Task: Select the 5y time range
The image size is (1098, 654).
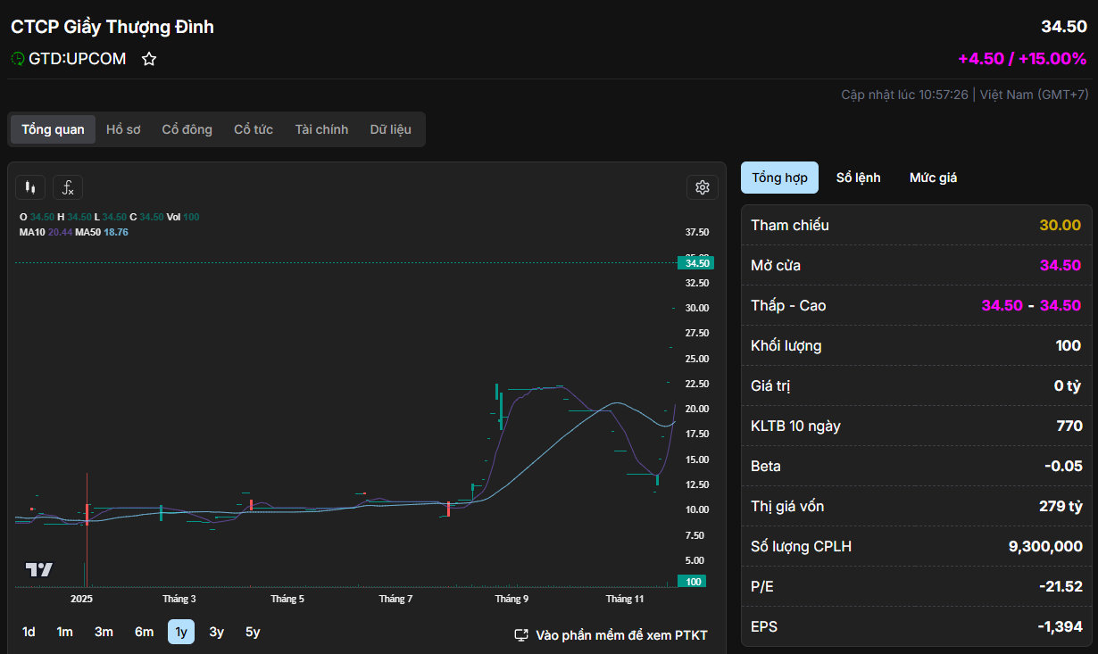Action: pyautogui.click(x=253, y=632)
